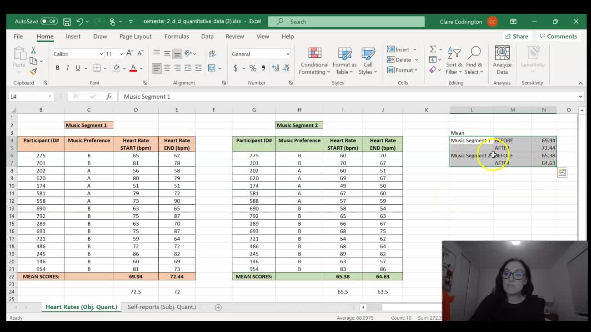
Task: Click the Share button
Action: (516, 36)
